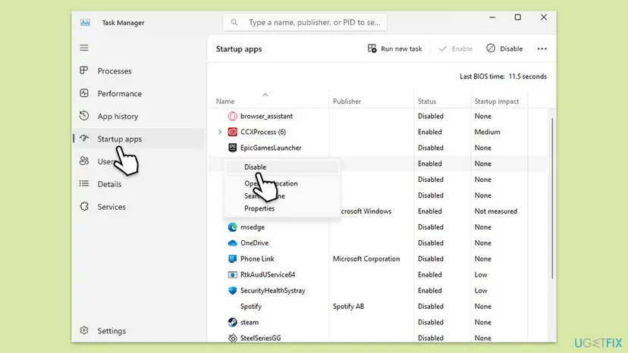Click the Services puzzle icon
Image resolution: width=628 pixels, height=353 pixels.
(83, 207)
